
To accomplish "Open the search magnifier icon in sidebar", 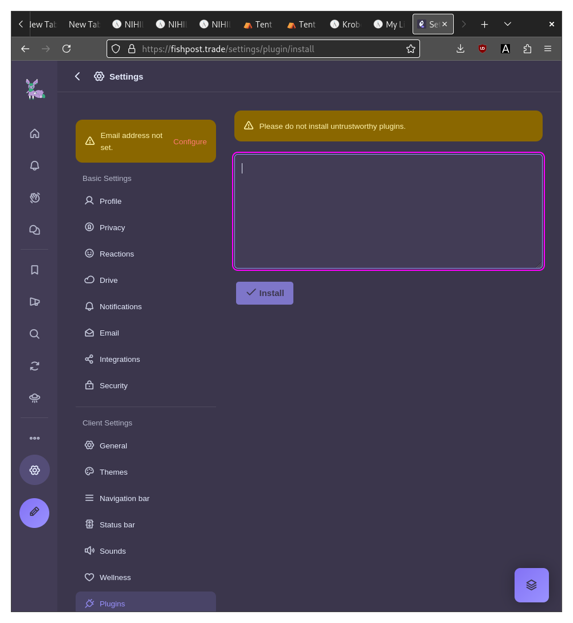I will point(34,334).
